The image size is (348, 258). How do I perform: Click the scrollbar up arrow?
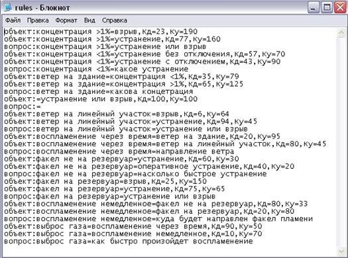341,33
